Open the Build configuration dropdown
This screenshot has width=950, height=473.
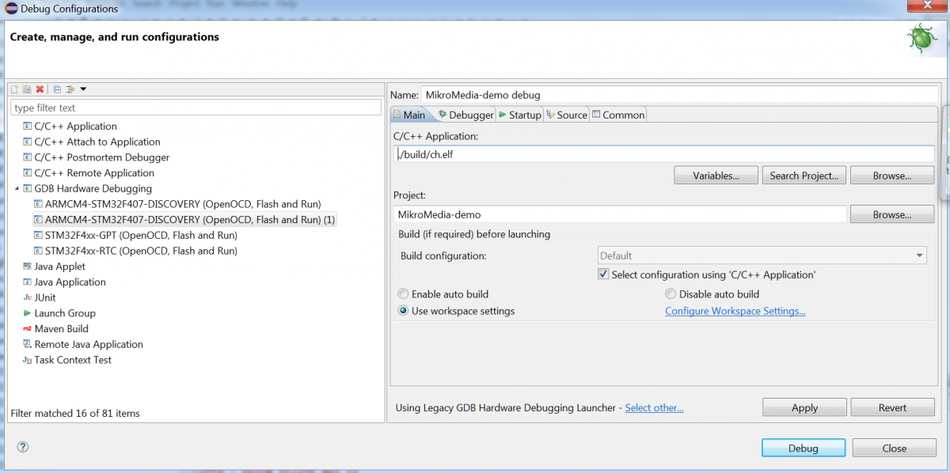(918, 255)
